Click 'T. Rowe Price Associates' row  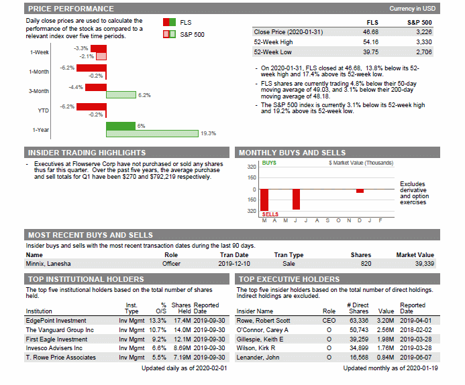coord(127,358)
